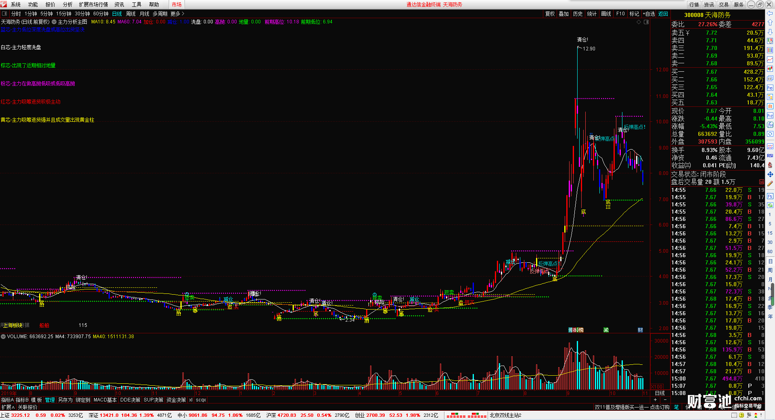Expand the 扩展 panel at bottom
775x420 pixels.
tap(8, 407)
